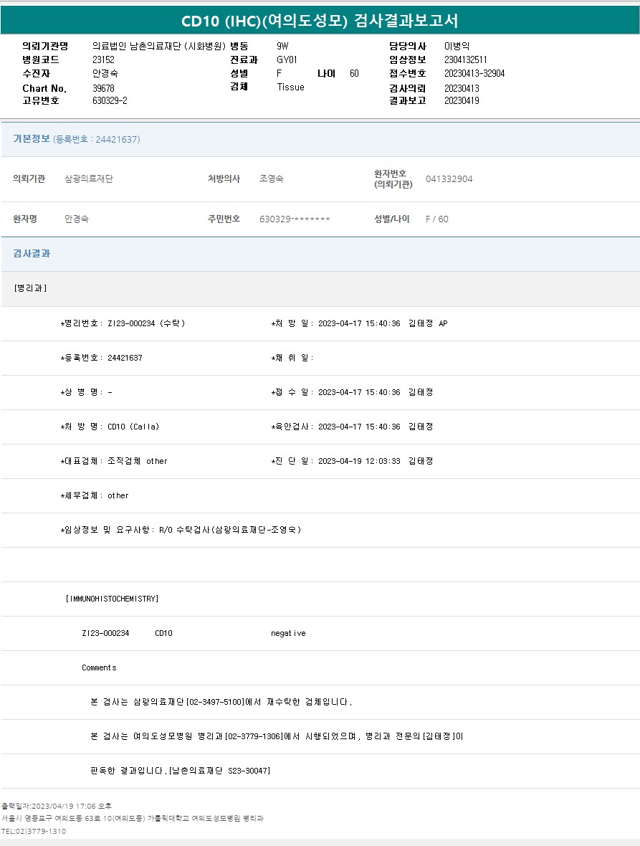The width and height of the screenshot is (640, 846).
Task: Click the Chart No. value 39678
Action: pos(103,88)
